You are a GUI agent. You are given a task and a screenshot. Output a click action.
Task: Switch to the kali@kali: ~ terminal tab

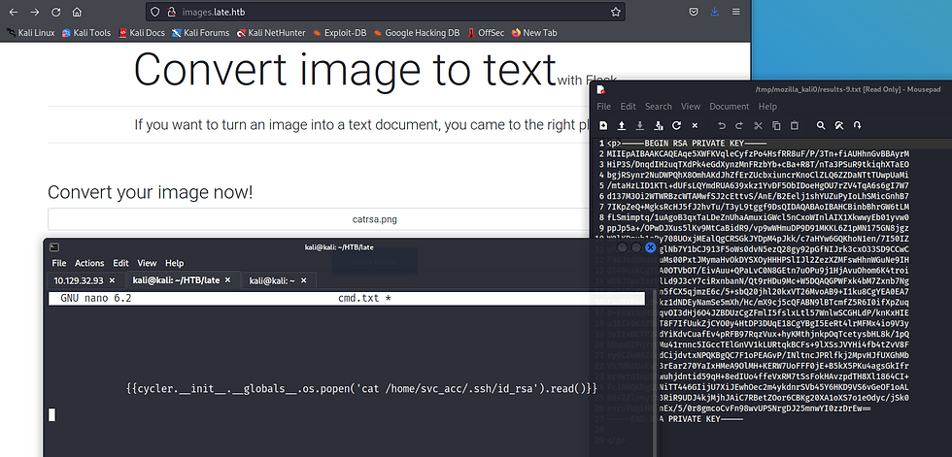[x=272, y=280]
